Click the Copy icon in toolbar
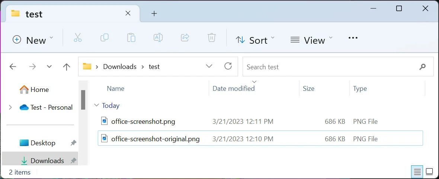Viewport: 439px width, 179px height. pyautogui.click(x=105, y=37)
